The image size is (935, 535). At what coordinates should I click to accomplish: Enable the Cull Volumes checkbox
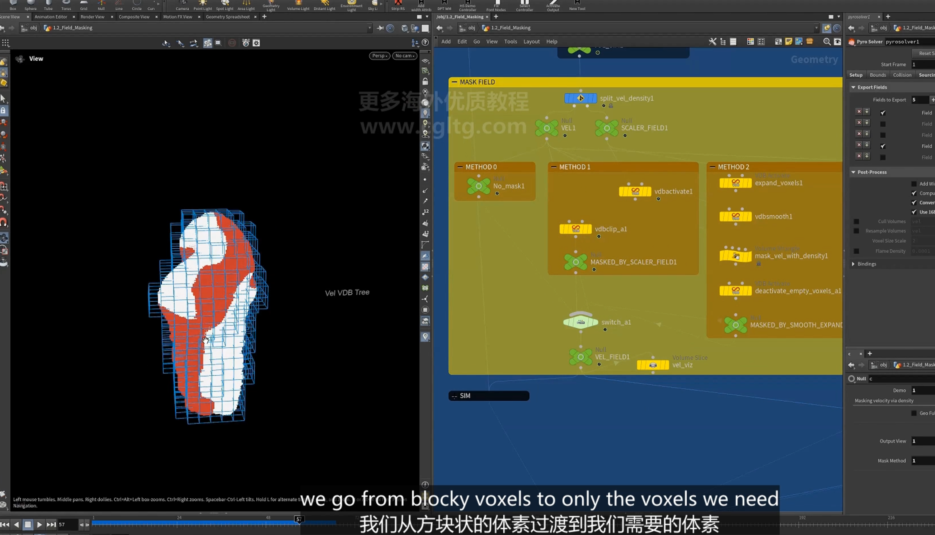pyautogui.click(x=856, y=221)
